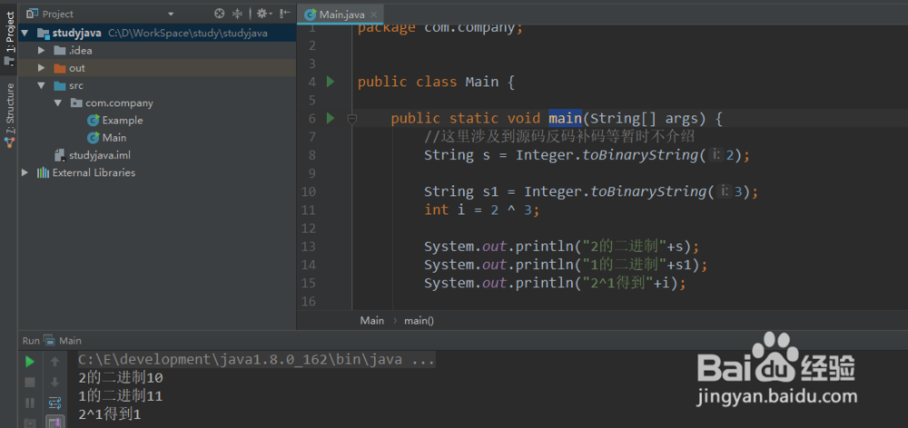Click the Pause Output icon
Image resolution: width=908 pixels, height=428 pixels.
tap(30, 403)
